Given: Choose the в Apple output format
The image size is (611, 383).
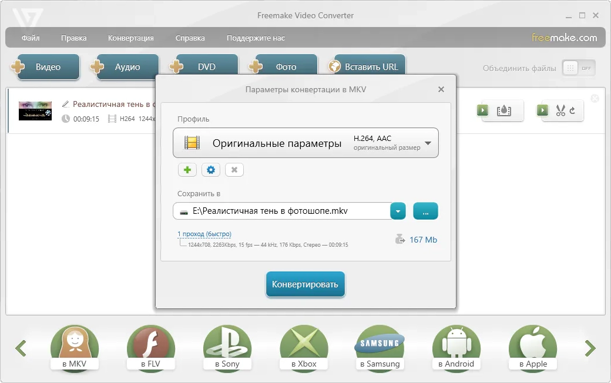Looking at the screenshot, I should point(533,349).
